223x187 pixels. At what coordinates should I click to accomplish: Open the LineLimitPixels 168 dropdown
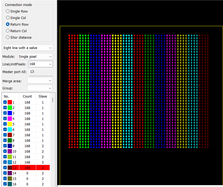click(x=40, y=64)
